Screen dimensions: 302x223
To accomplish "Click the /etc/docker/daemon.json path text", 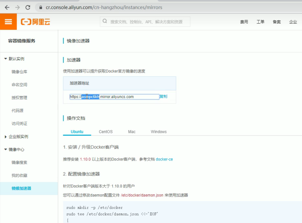I will [142, 195].
